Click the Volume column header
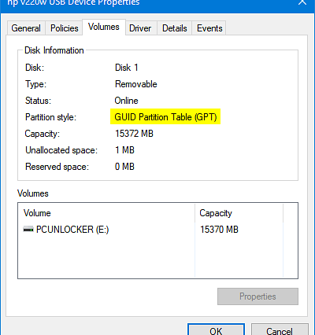The width and height of the screenshot is (315, 335). [106, 213]
